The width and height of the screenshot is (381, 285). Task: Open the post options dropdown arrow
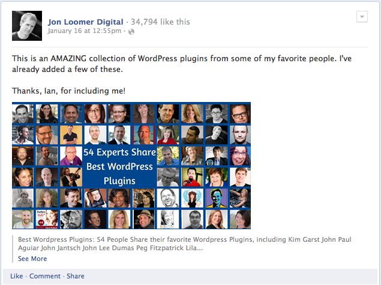tap(362, 17)
